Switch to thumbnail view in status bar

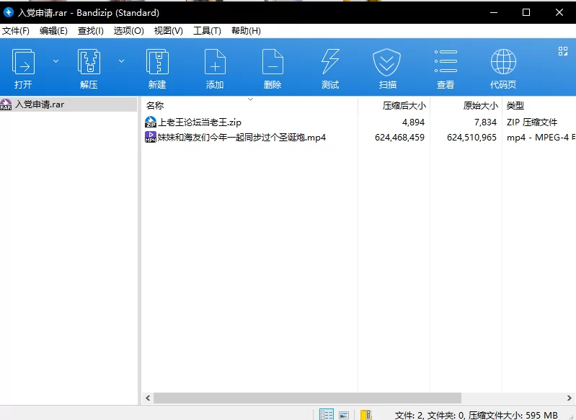(344, 415)
